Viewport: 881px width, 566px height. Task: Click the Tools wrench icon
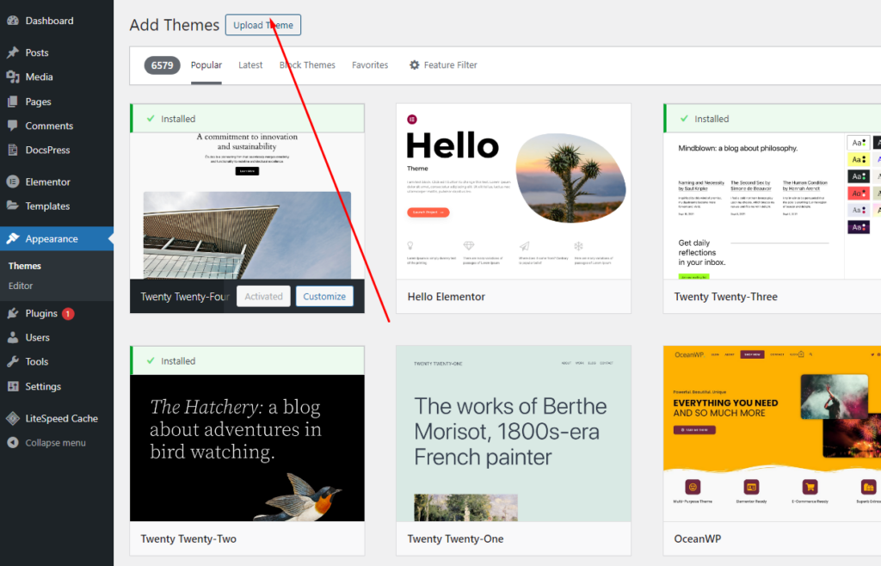pyautogui.click(x=13, y=361)
